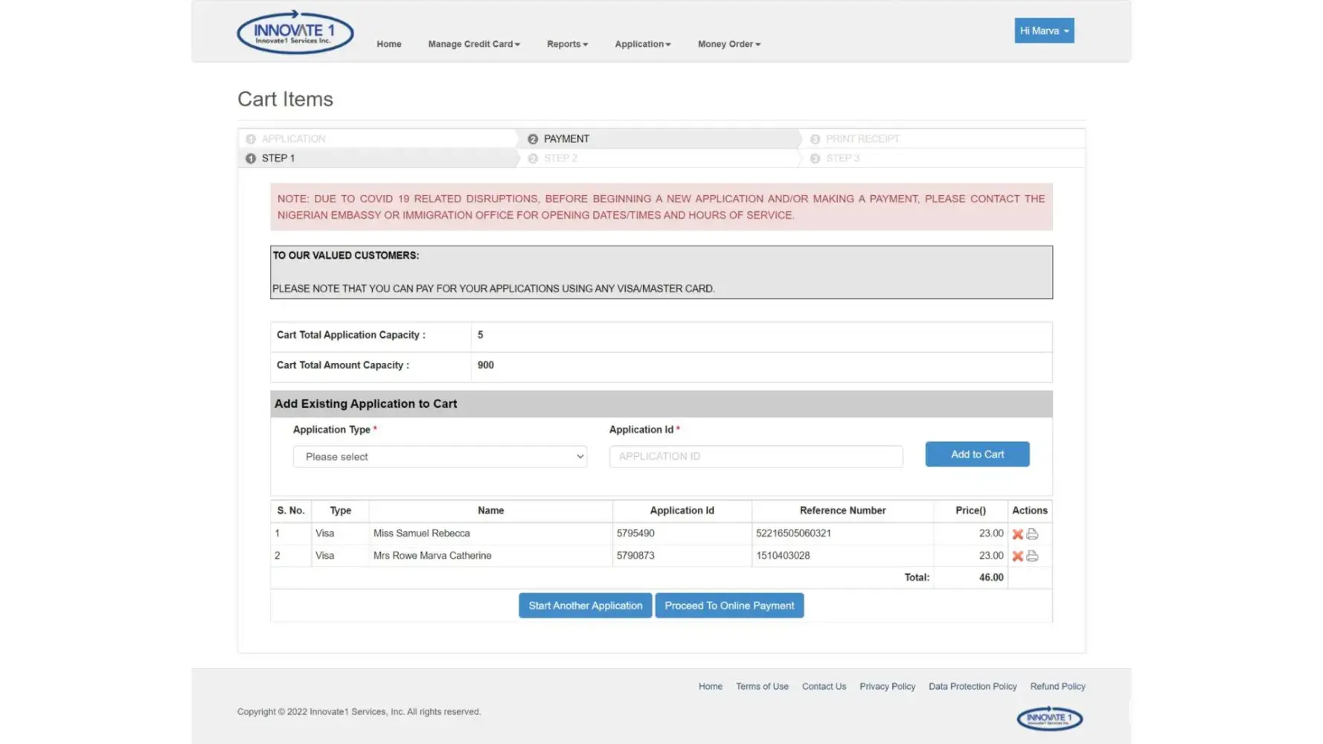Expand the Reports menu
The width and height of the screenshot is (1323, 744).
tap(567, 44)
